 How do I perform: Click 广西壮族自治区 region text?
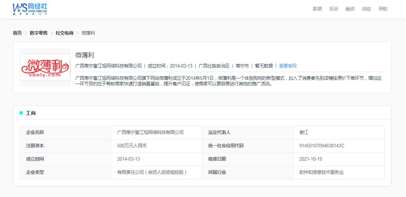[x=214, y=66]
